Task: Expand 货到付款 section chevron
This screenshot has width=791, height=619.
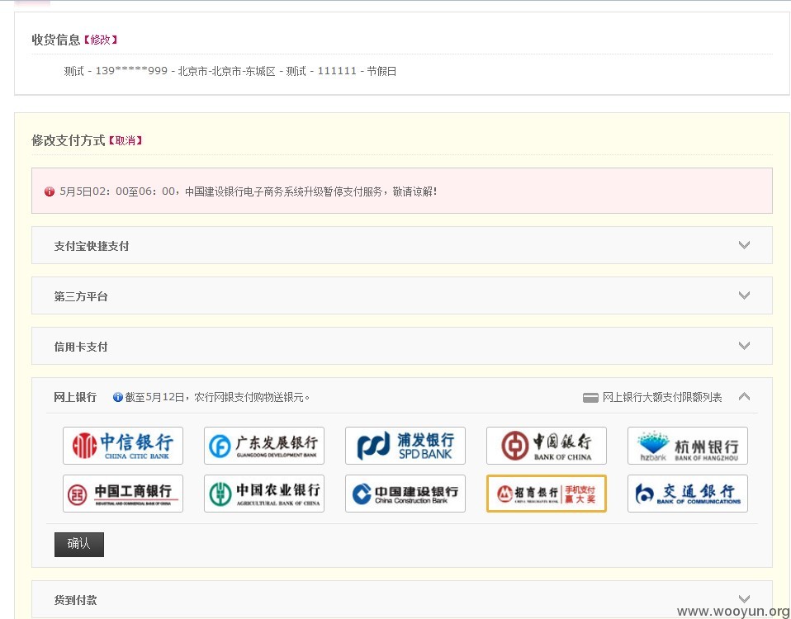Action: pyautogui.click(x=744, y=599)
